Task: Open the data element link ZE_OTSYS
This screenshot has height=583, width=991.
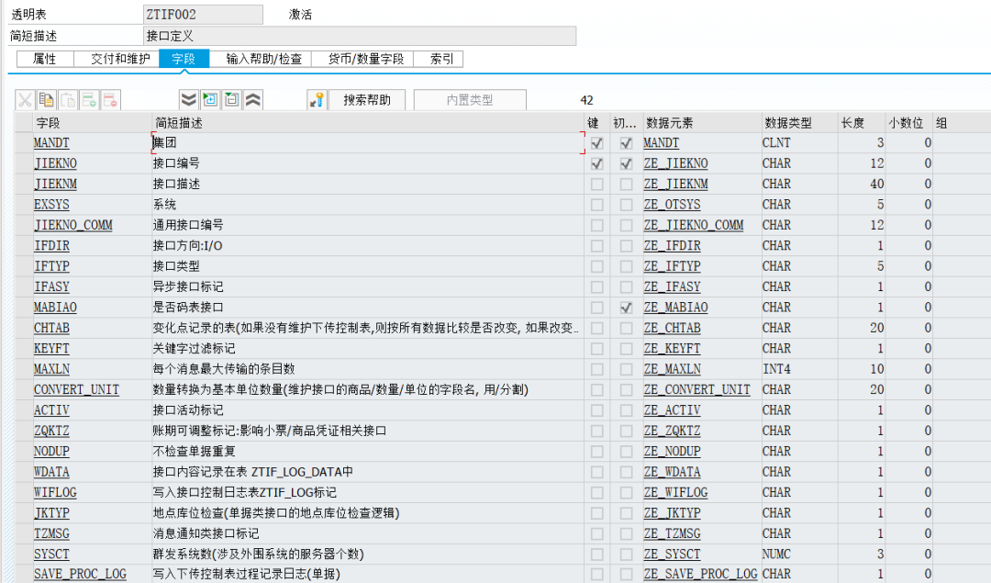Action: pos(672,205)
